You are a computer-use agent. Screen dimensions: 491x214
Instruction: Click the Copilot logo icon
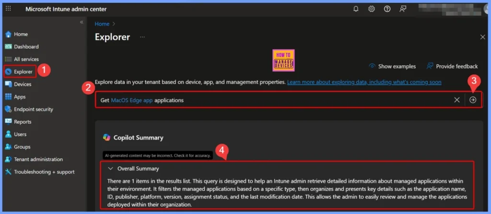tap(106, 138)
